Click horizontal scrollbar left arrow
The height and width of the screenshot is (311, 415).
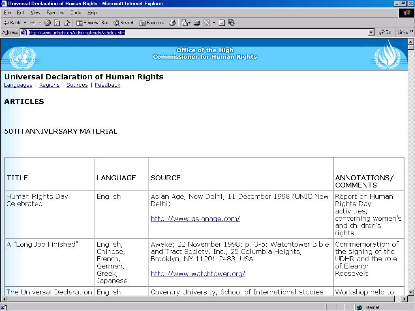click(3, 299)
